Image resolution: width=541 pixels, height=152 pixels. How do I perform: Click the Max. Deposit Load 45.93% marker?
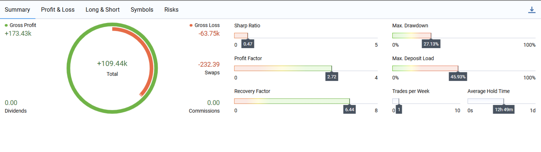458,77
